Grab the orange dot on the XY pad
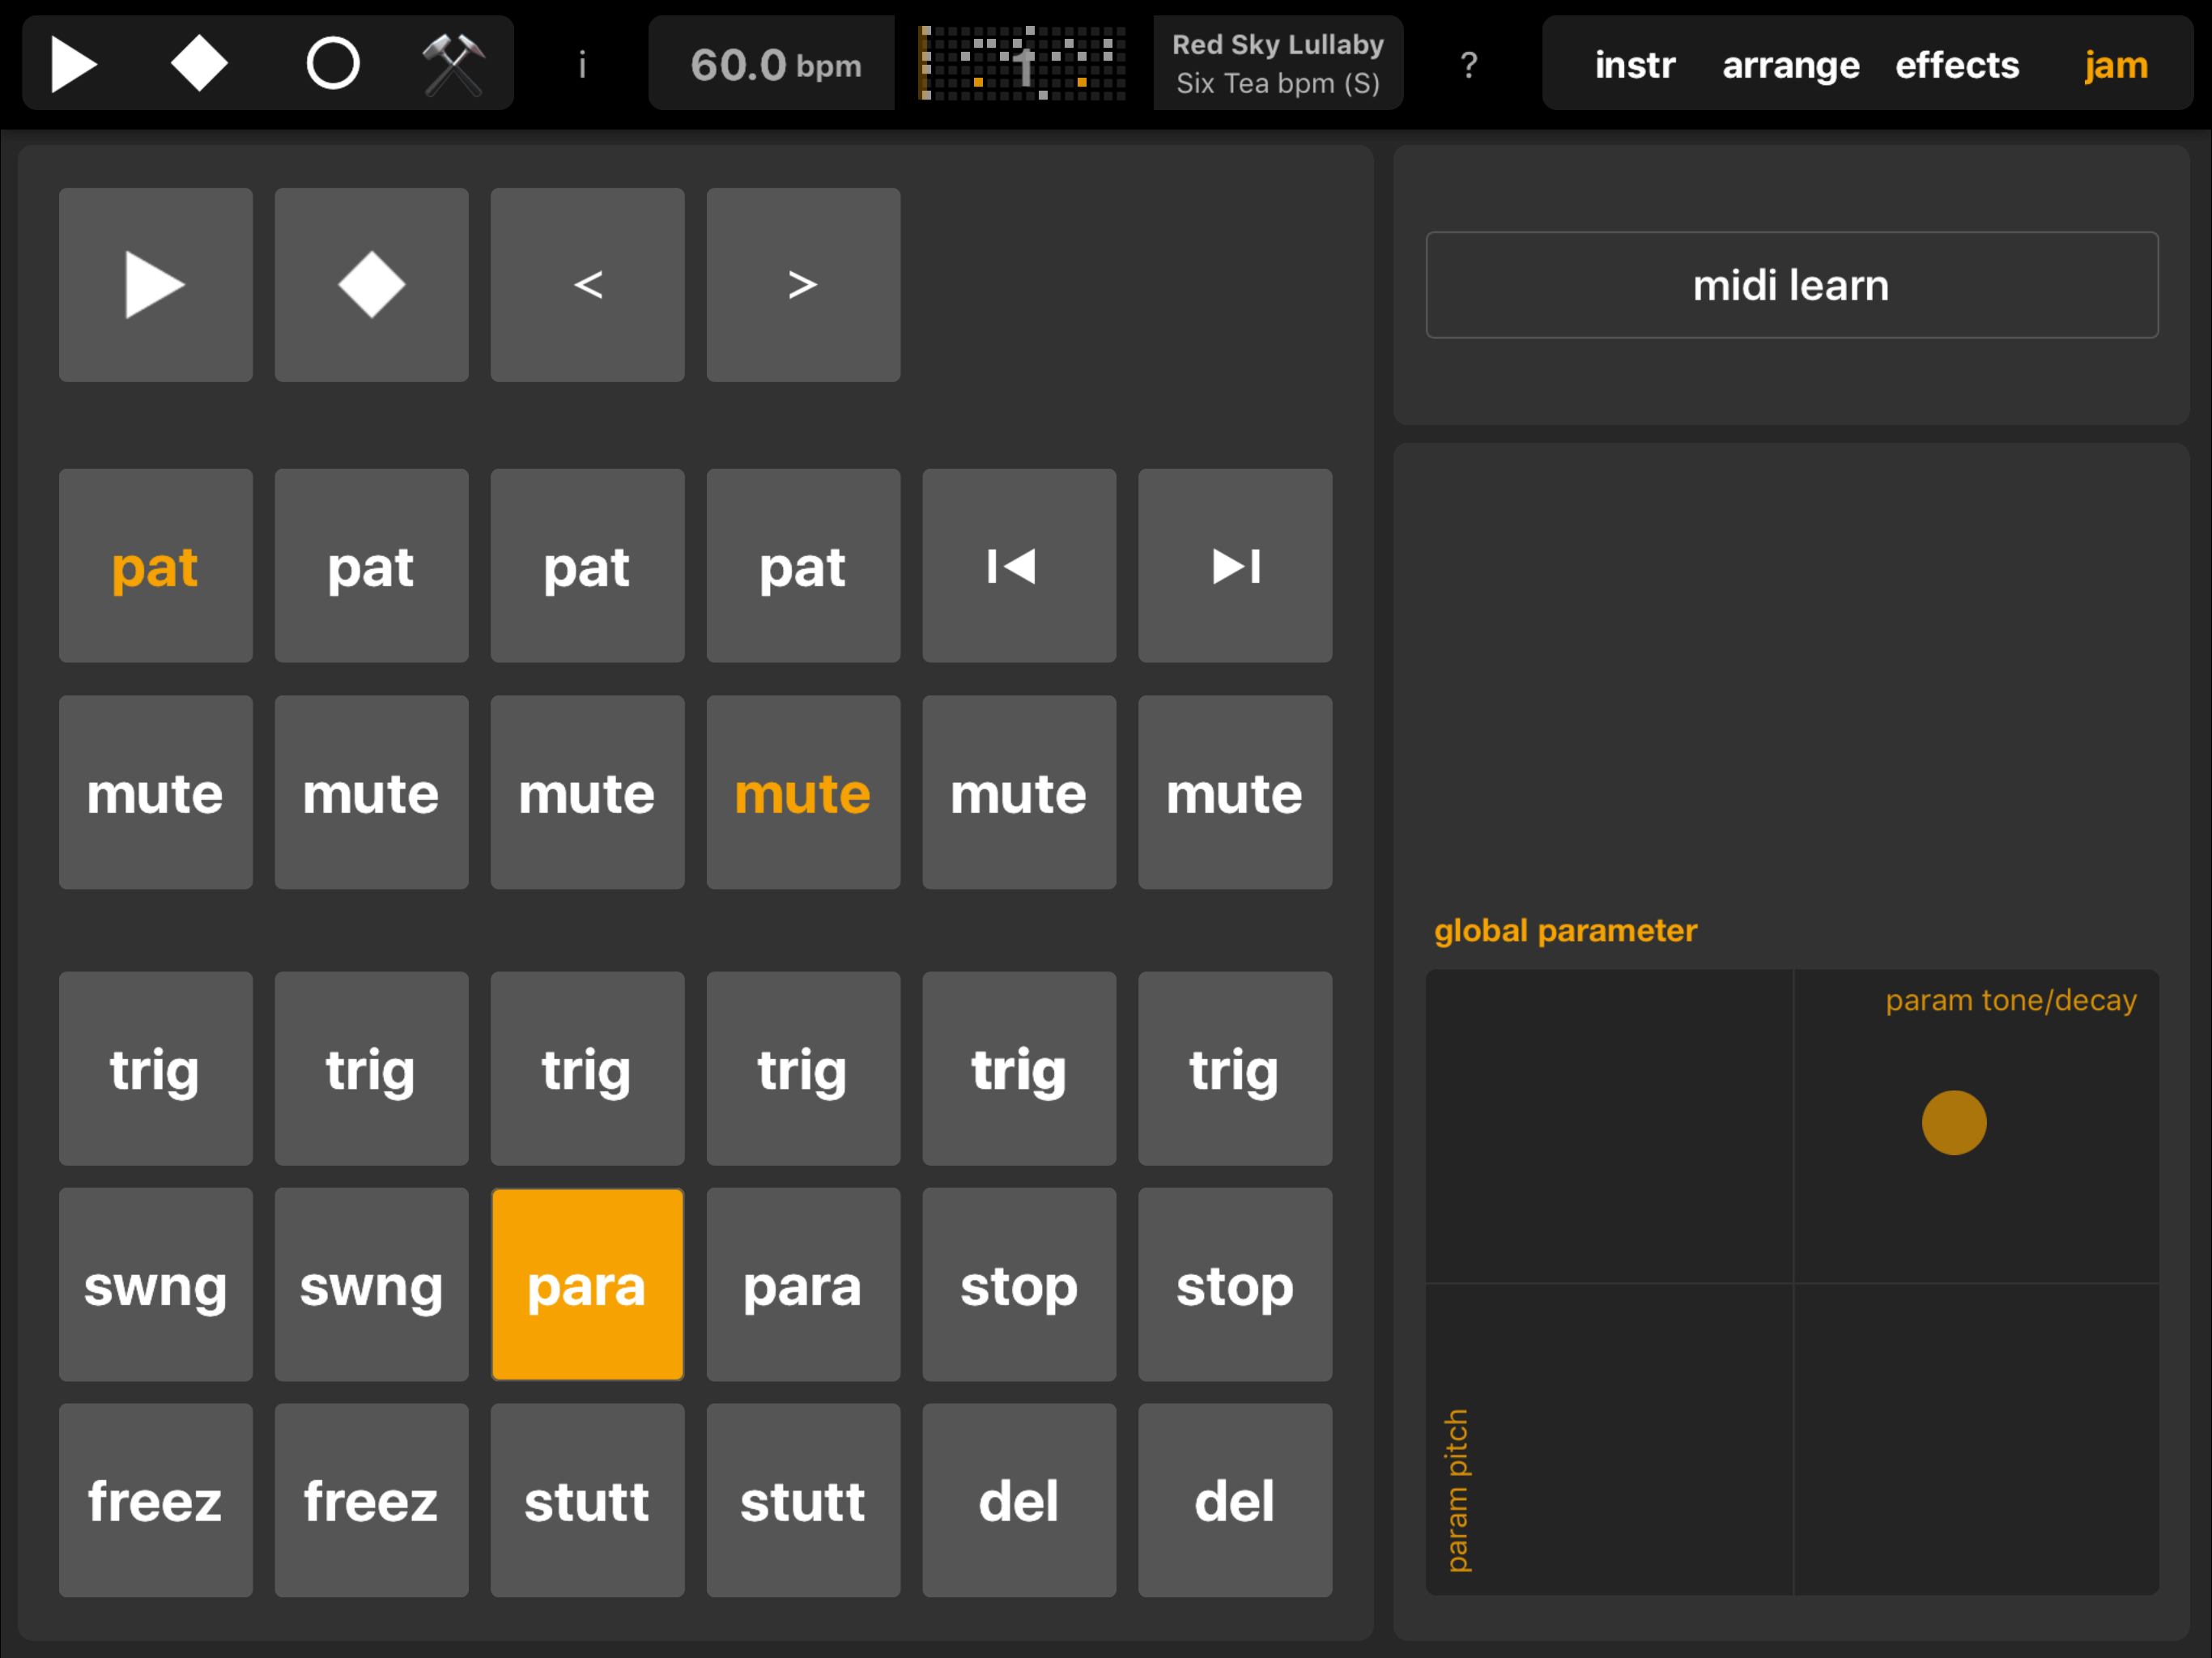 point(1954,1123)
